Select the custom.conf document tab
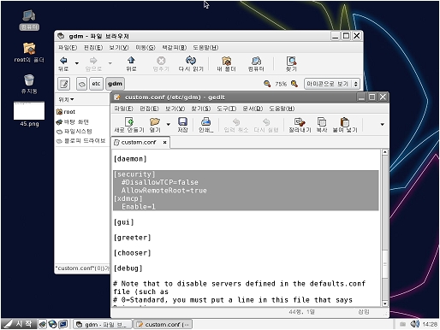This screenshot has width=440, height=330. pos(140,142)
